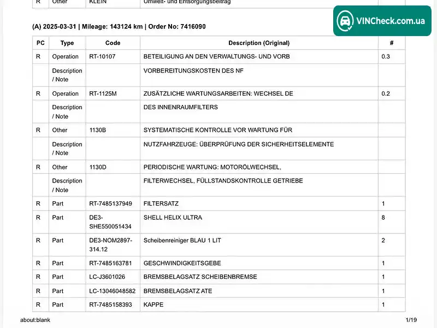Select quantity 0.3 in RT-10107 row

[386, 56]
